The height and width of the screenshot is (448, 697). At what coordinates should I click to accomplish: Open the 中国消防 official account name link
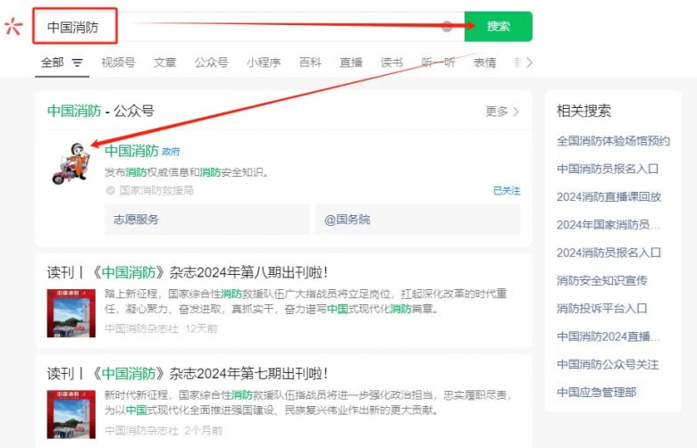[x=131, y=151]
